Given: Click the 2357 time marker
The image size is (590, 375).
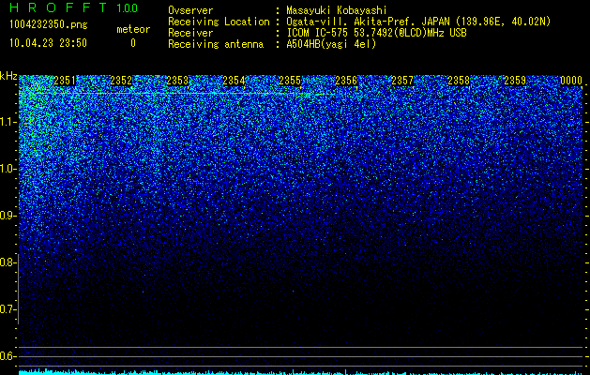Looking at the screenshot, I should click(402, 81).
